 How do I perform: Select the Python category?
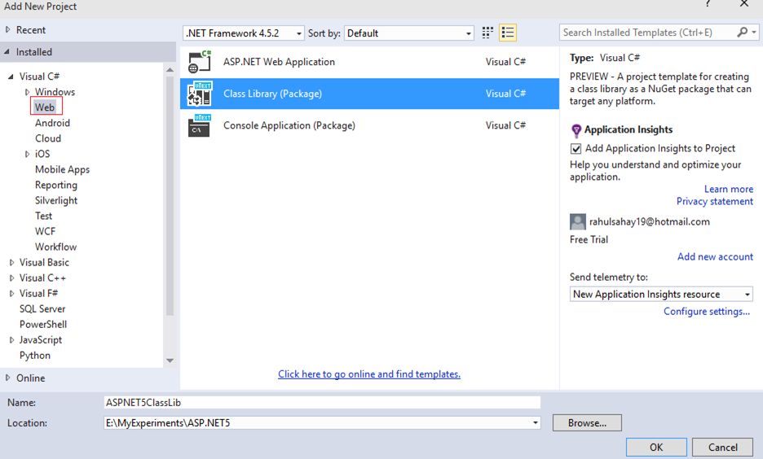pyautogui.click(x=35, y=356)
